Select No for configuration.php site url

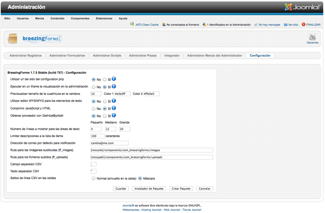[x=94, y=80]
